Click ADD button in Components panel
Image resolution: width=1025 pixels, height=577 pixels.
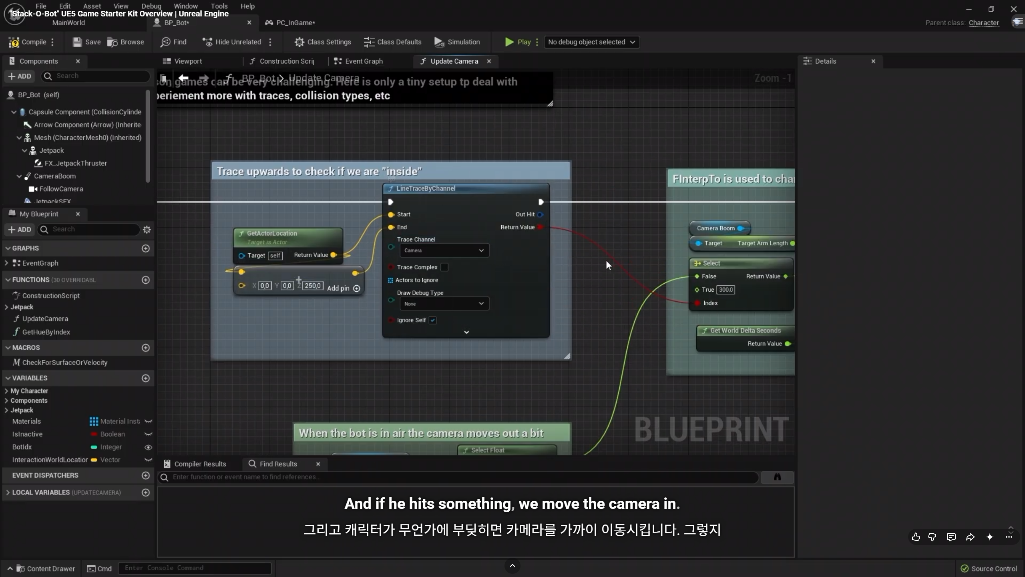click(x=19, y=76)
